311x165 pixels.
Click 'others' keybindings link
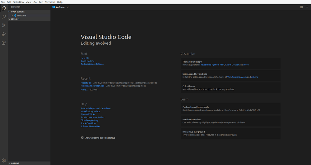click(x=254, y=77)
